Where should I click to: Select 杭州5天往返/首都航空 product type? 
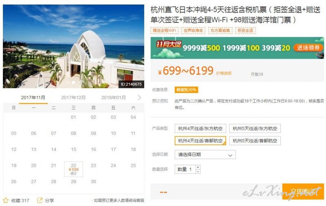click(255, 141)
